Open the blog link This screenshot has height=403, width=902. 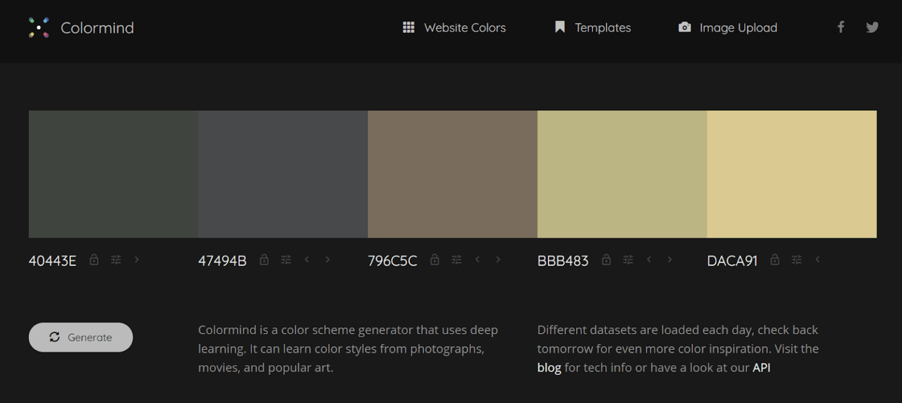click(548, 367)
